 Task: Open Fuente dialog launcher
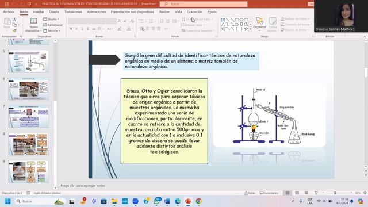136,36
